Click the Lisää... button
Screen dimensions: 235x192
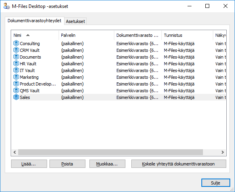(x=29, y=164)
